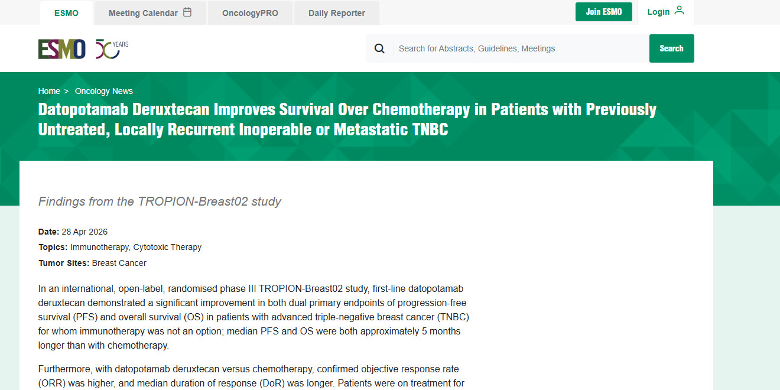
Task: Click the TROPION-Breast02 findings subtitle
Action: click(160, 201)
